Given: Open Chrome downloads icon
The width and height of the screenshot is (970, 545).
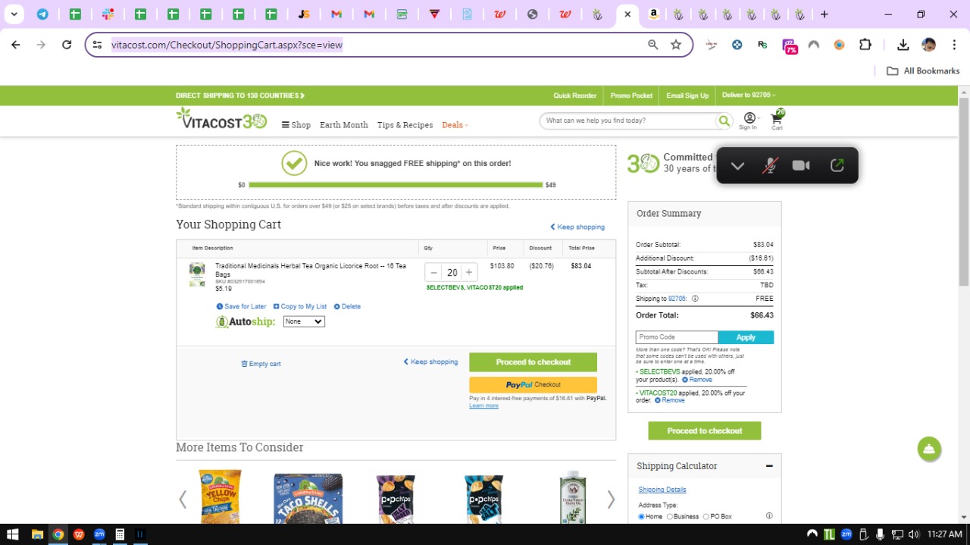Looking at the screenshot, I should [903, 45].
